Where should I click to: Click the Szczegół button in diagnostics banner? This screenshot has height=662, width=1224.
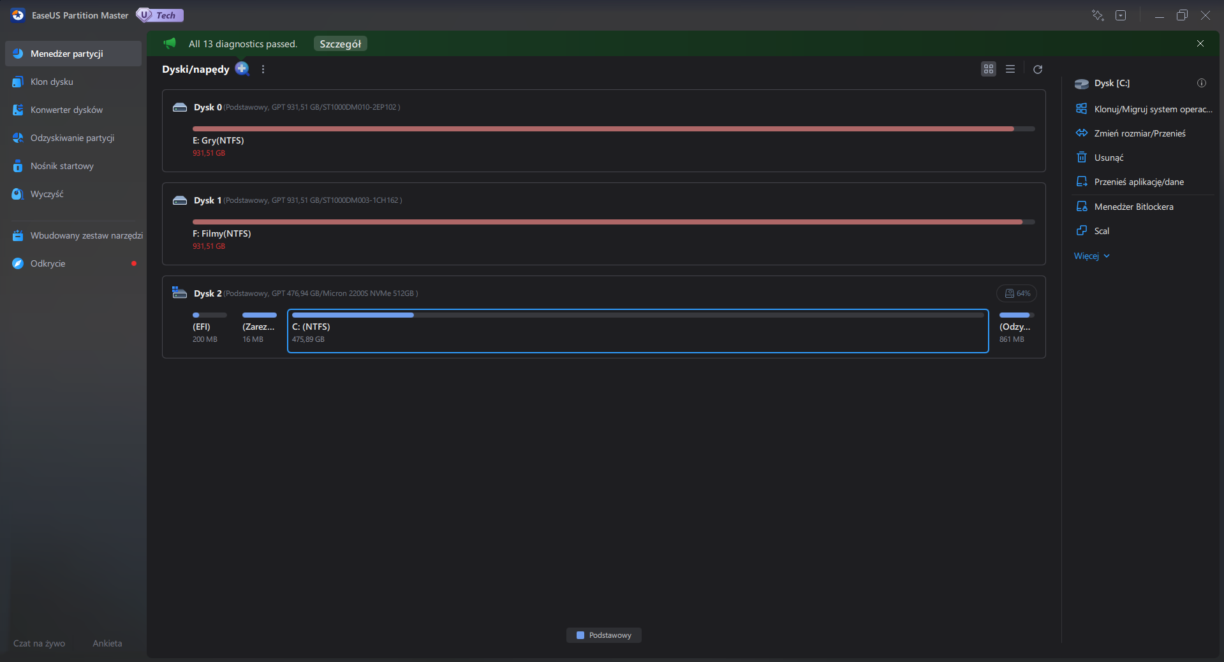tap(340, 44)
